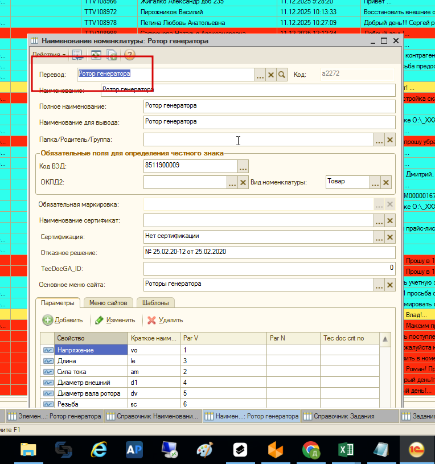
Task: Click the Код field a2272
Action: click(x=358, y=74)
